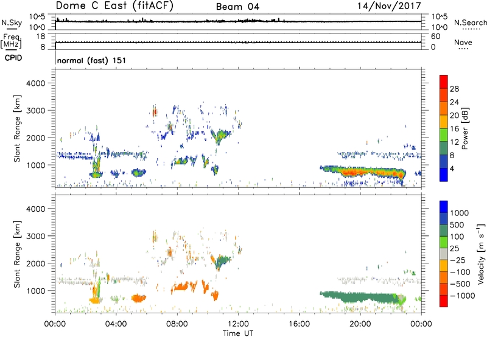The width and height of the screenshot is (487, 337).
Task: Click the '4' tick on Power colorbar
Action: [x=452, y=168]
